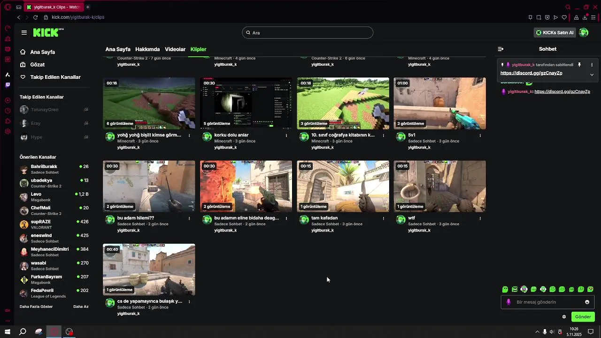Viewport: 601px width, 338px height.
Task: Open Takip Edilen Kanallar sidebar link
Action: tap(51, 77)
